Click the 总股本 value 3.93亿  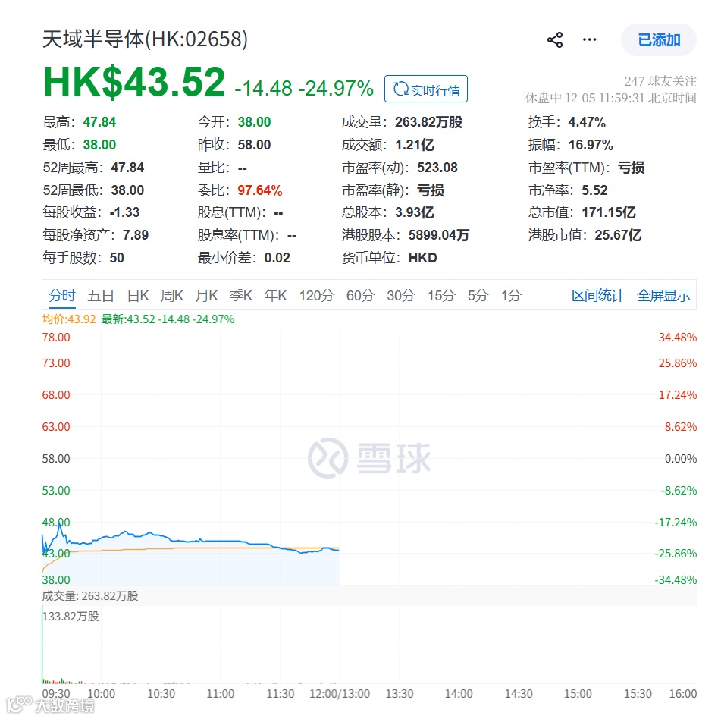tap(415, 212)
